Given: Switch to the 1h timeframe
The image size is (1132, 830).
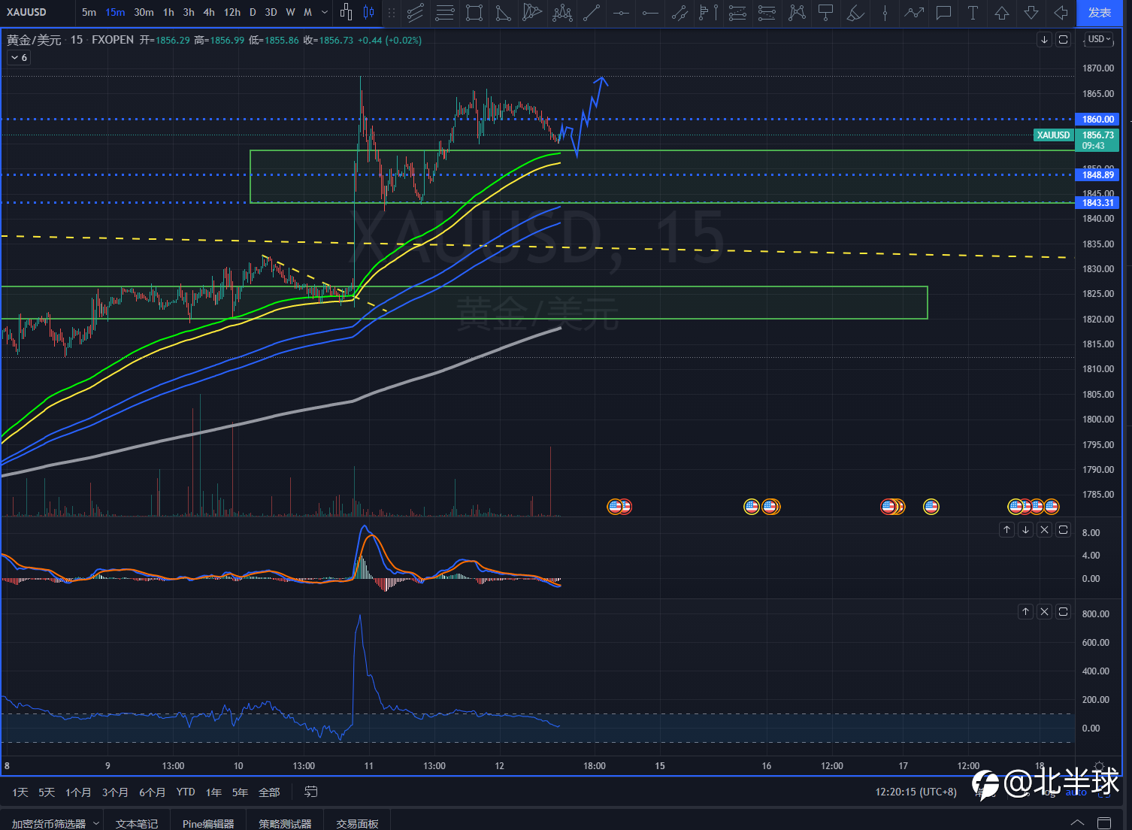Looking at the screenshot, I should (x=168, y=12).
